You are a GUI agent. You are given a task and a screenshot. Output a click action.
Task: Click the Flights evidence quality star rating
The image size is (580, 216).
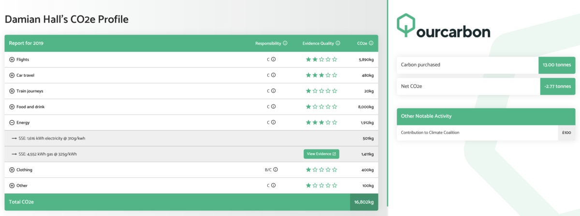point(321,59)
